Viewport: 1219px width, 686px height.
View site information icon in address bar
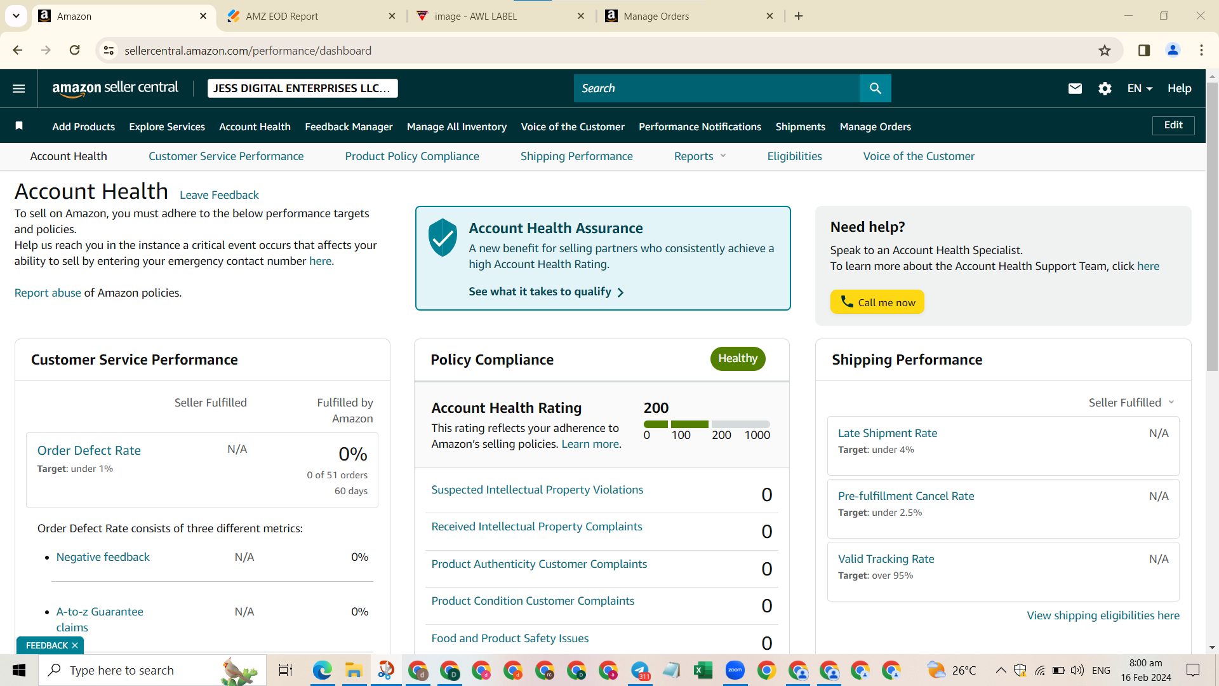point(109,50)
